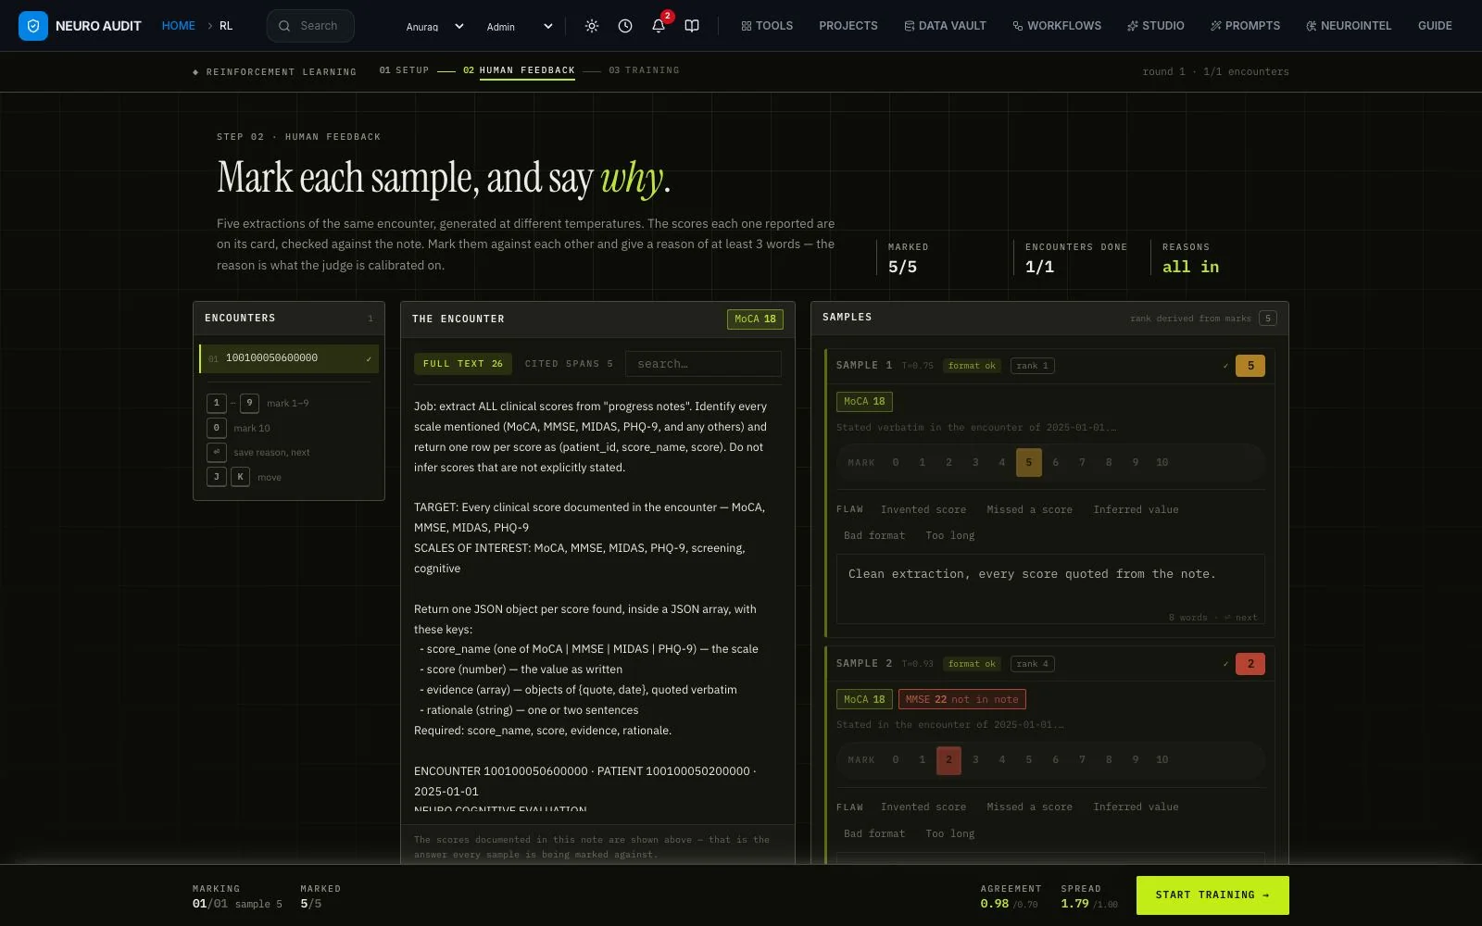The width and height of the screenshot is (1482, 926).
Task: Click Sample 1 reason text box
Action: point(1050,589)
